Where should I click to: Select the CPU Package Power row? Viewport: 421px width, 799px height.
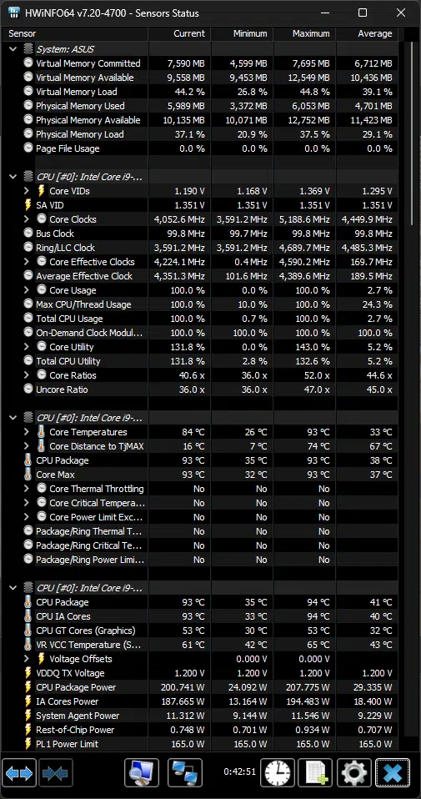click(203, 687)
